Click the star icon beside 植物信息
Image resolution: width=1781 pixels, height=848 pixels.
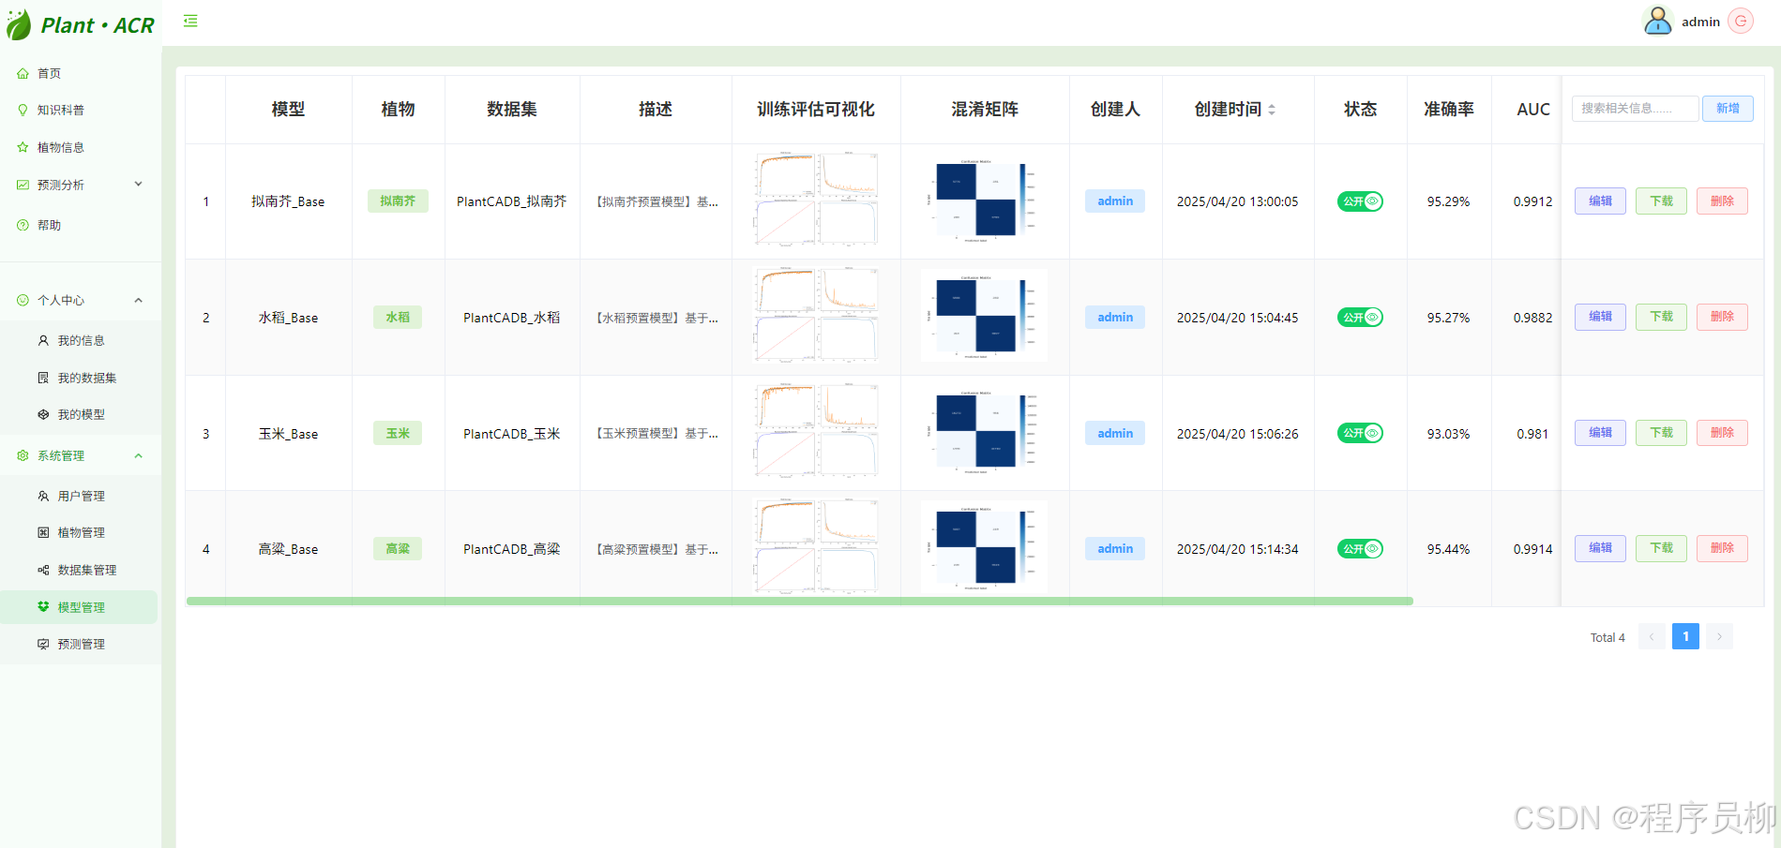pyautogui.click(x=23, y=147)
